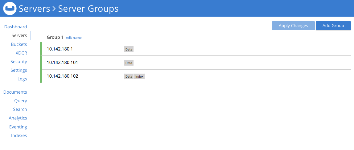Select server row 10.142.180.1

[x=60, y=49]
